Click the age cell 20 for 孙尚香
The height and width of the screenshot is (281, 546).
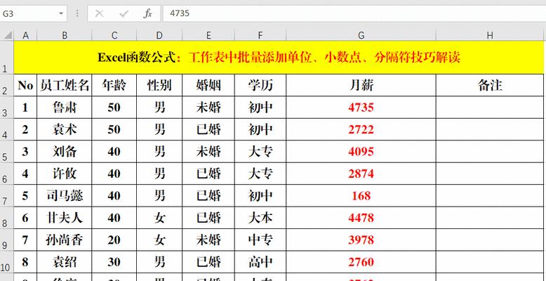pos(114,240)
